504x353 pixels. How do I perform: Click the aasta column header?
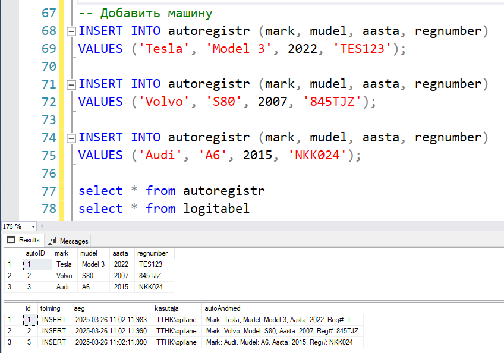(x=122, y=253)
